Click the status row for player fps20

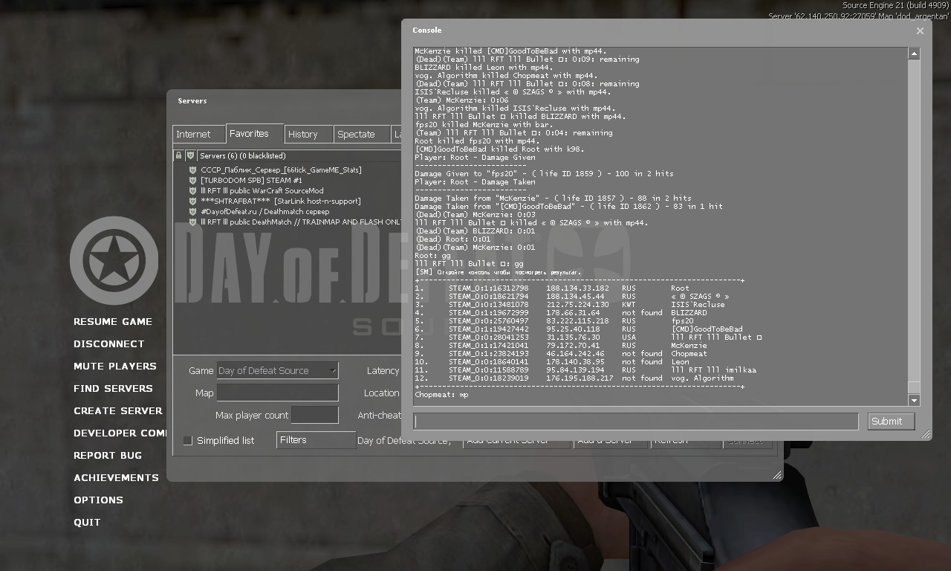pos(554,321)
